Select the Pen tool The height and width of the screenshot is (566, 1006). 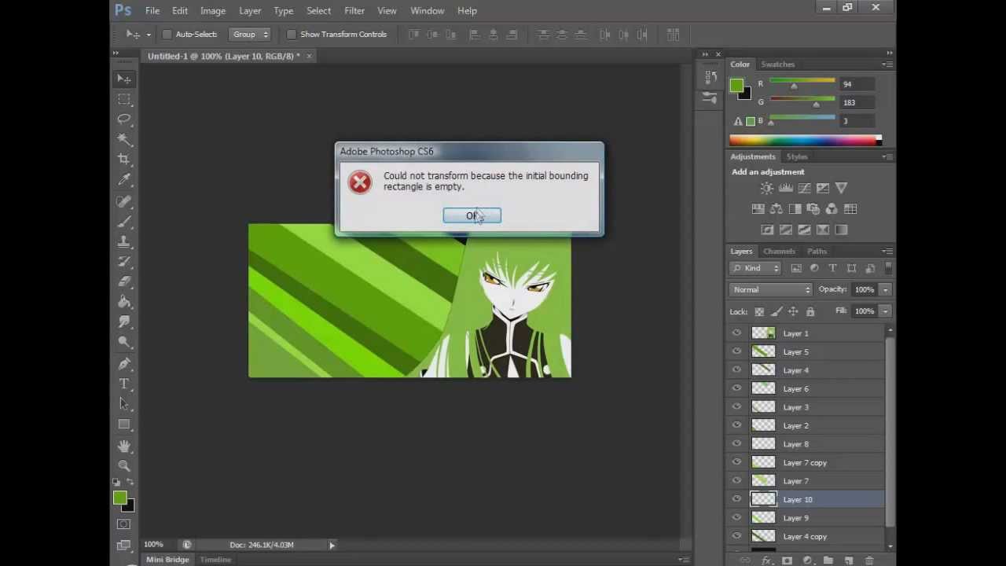(x=124, y=364)
